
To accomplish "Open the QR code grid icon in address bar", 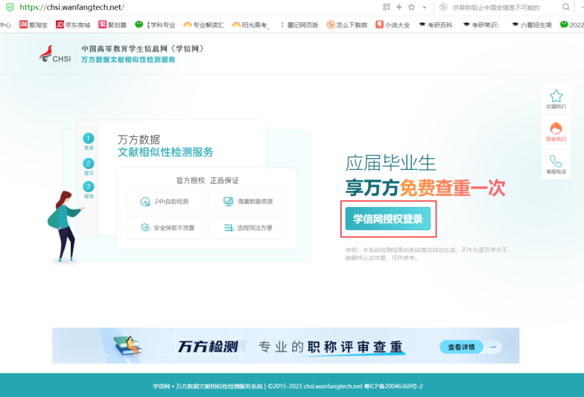I will click(386, 7).
